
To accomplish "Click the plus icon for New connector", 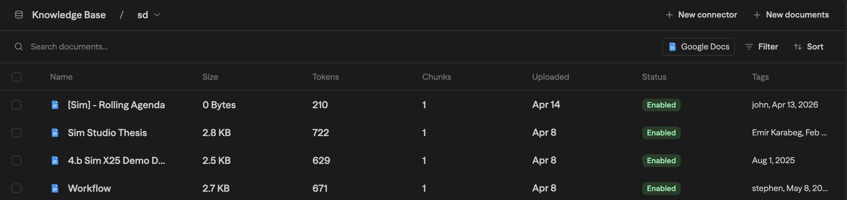I will point(669,15).
